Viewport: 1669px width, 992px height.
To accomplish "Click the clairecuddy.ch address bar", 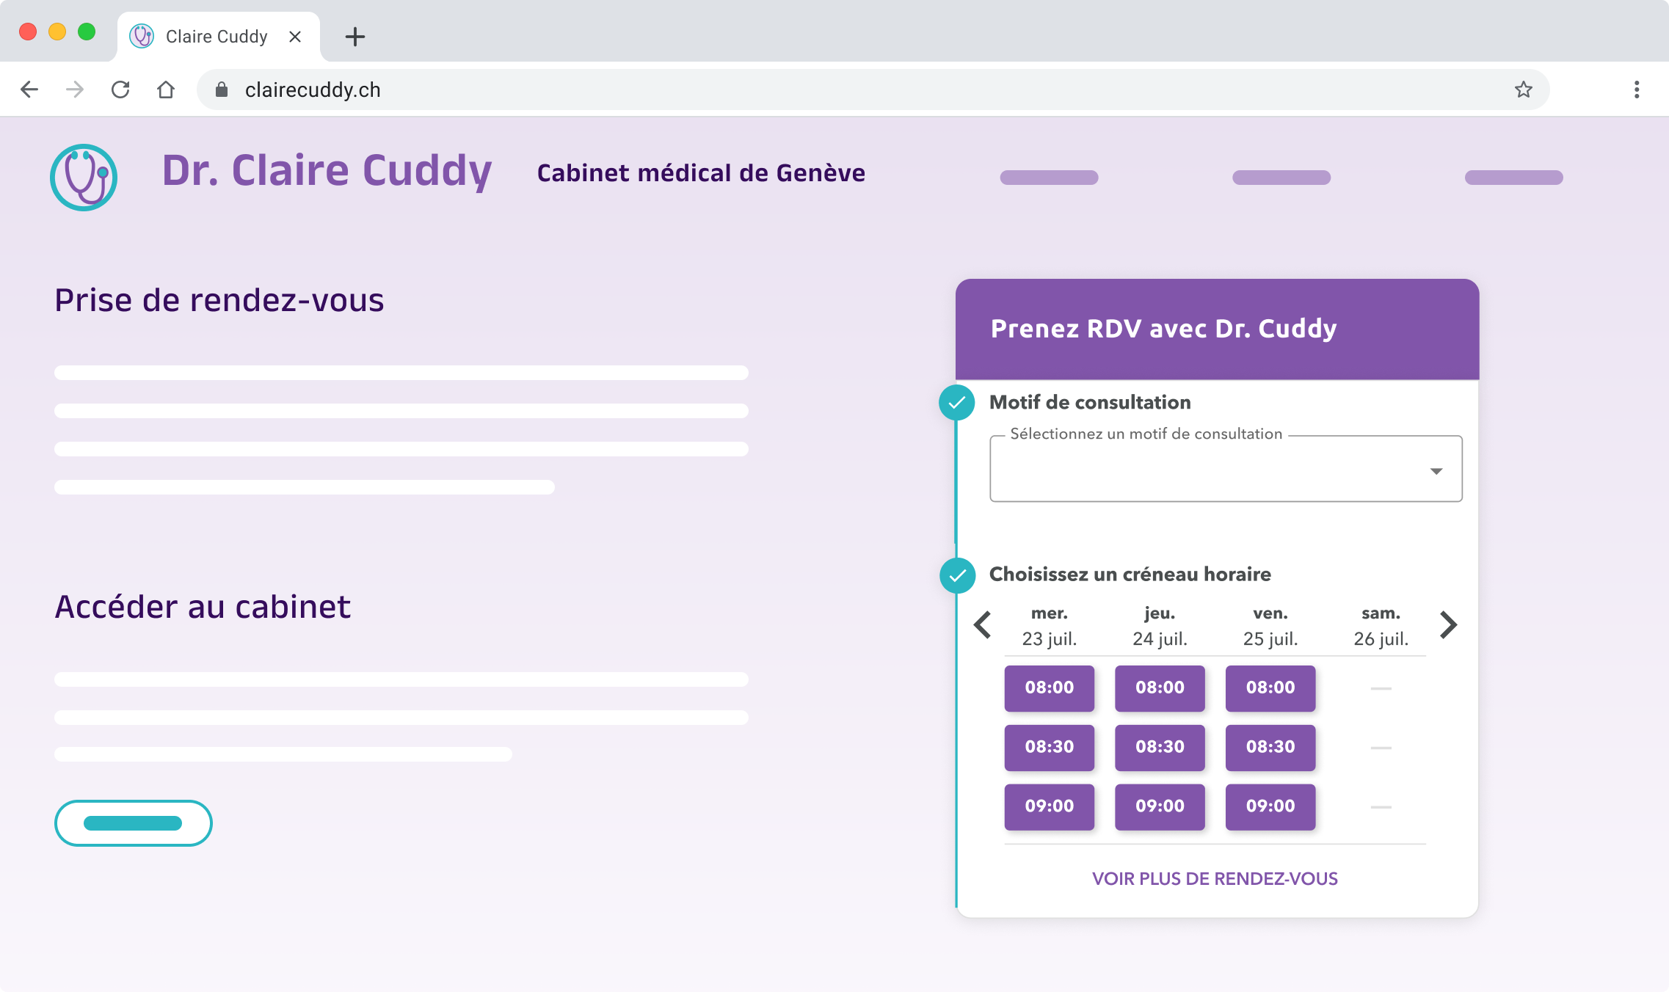I will pyautogui.click(x=873, y=90).
